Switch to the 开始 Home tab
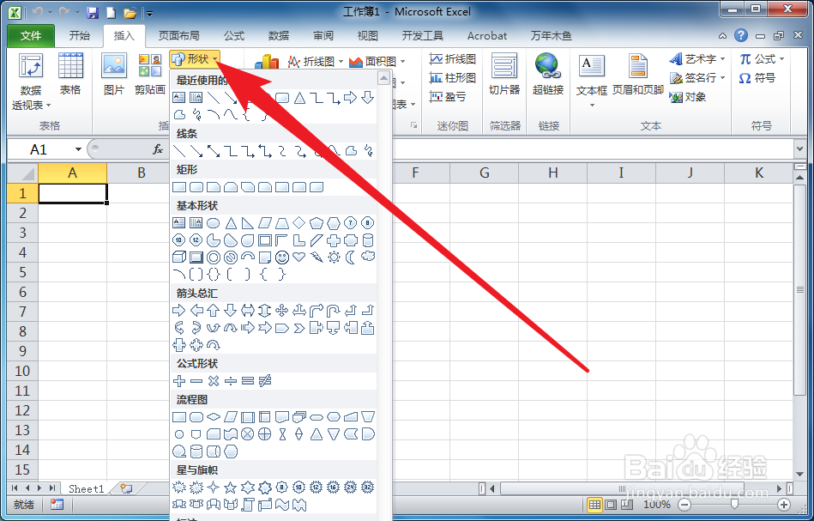This screenshot has width=814, height=521. click(x=80, y=35)
